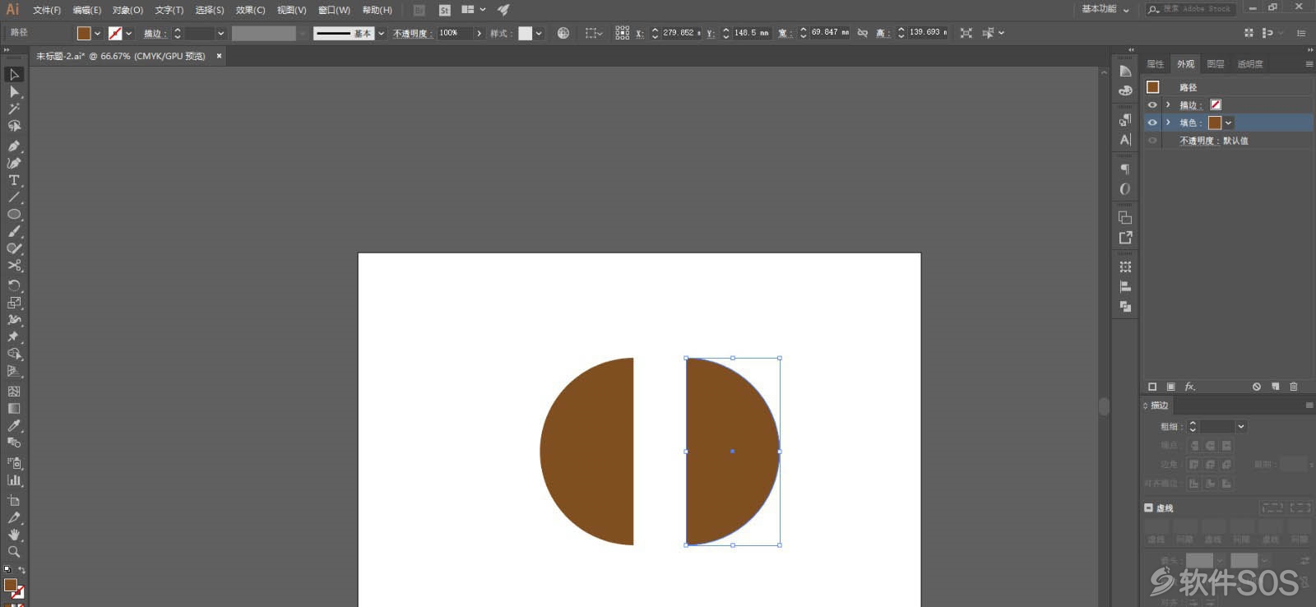Click the Recolor Artwork globe icon
The height and width of the screenshot is (607, 1316).
pos(563,33)
